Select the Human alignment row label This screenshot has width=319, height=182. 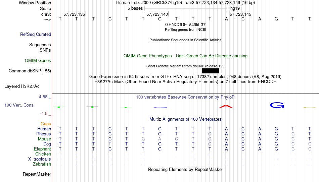click(44, 129)
